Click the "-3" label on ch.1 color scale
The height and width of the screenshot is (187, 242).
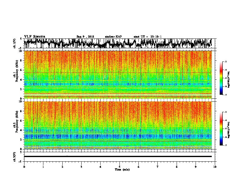pyautogui.click(x=225, y=61)
